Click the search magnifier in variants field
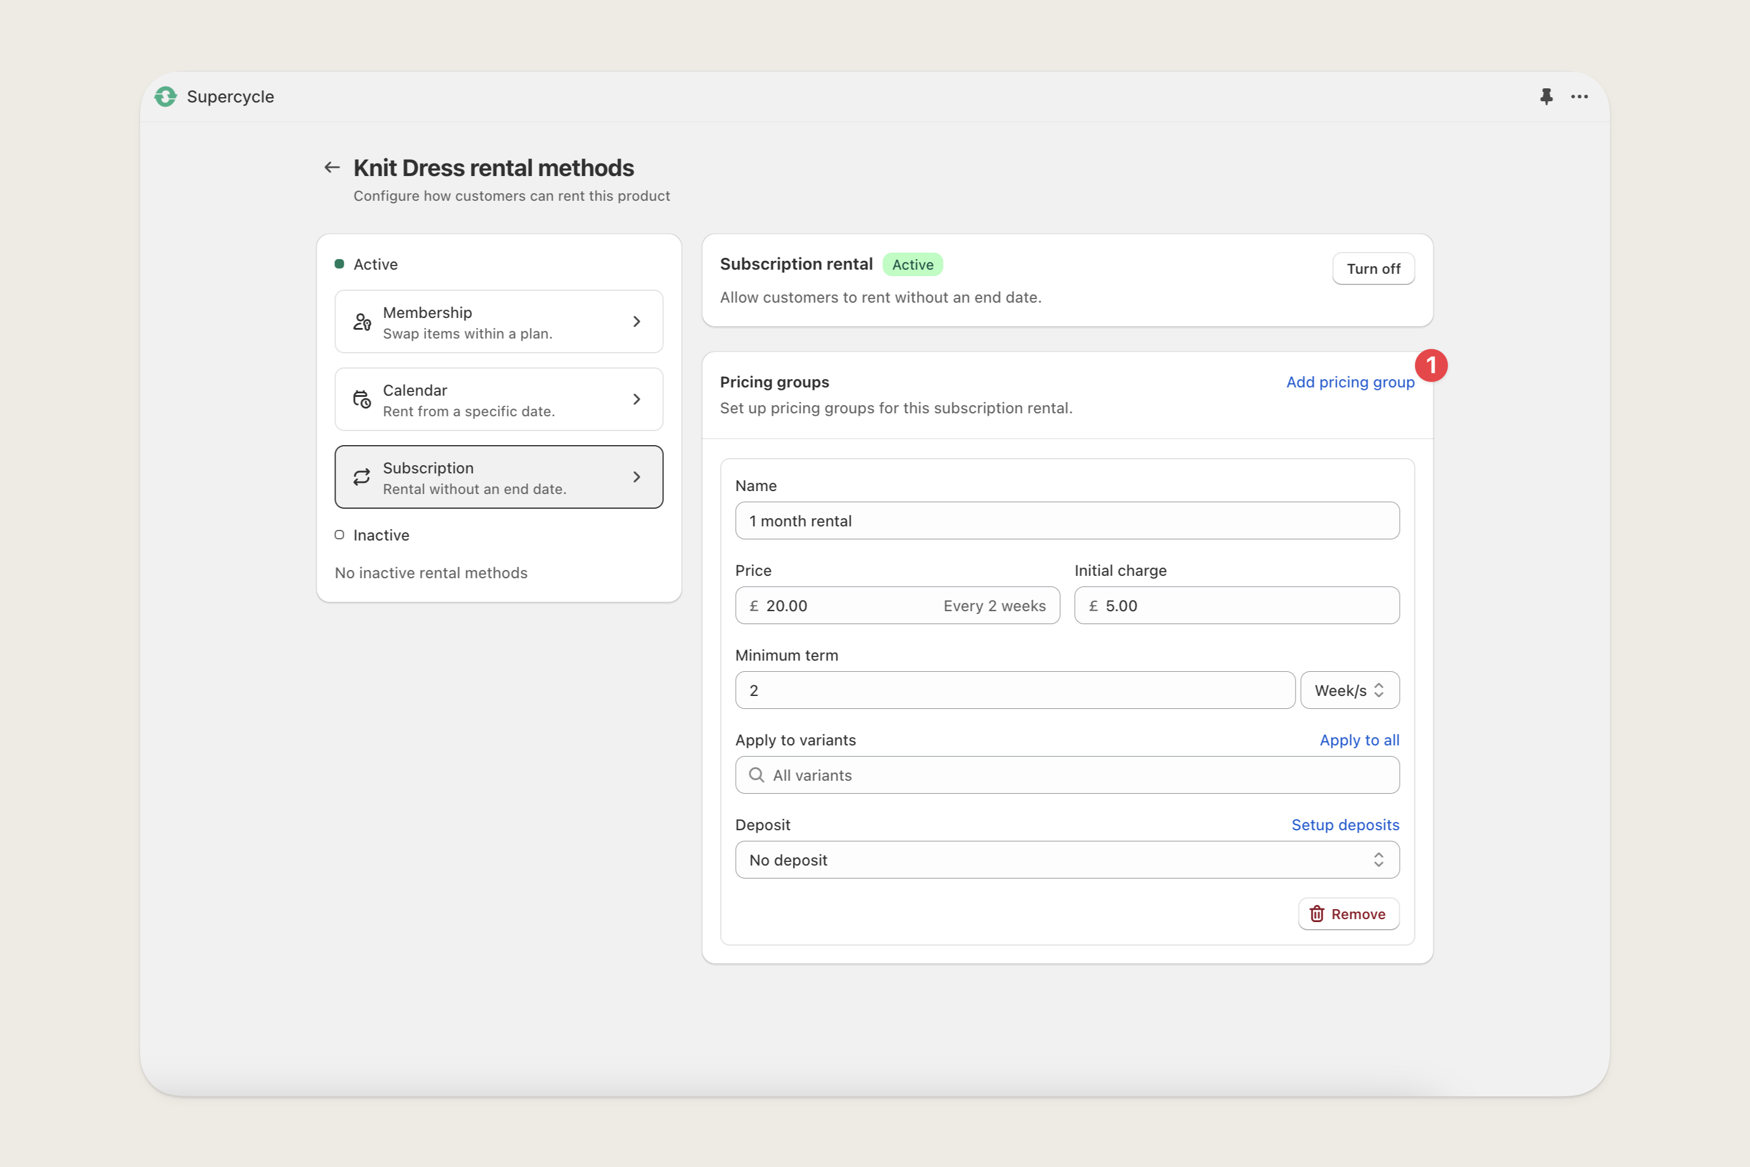The width and height of the screenshot is (1750, 1167). coord(756,775)
